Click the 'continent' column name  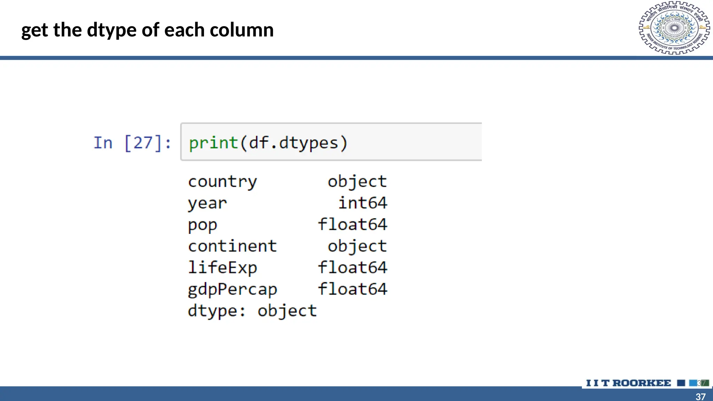pyautogui.click(x=232, y=246)
